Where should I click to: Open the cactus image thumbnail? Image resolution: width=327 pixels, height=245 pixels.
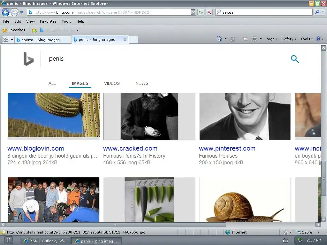(54, 115)
